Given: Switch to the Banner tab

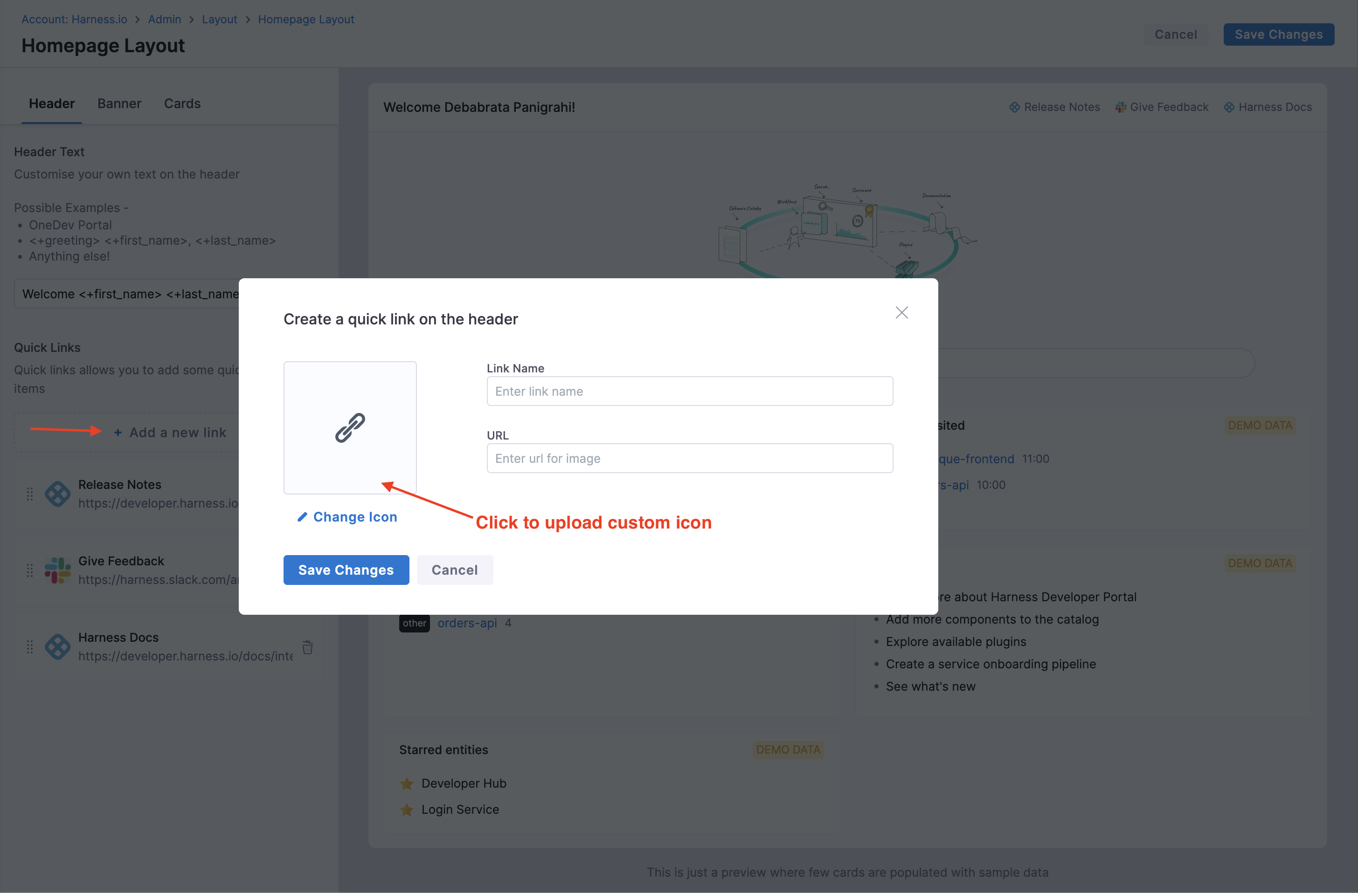Looking at the screenshot, I should point(119,104).
